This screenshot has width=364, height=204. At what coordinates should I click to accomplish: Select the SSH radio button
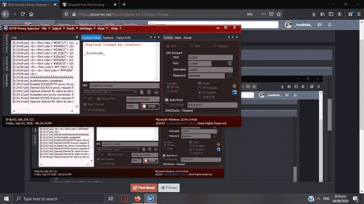coord(168,46)
